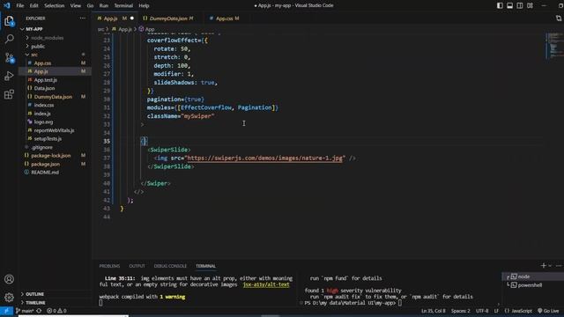The image size is (564, 317).
Task: Toggle primary side bar layout icon
Action: coord(500,5)
